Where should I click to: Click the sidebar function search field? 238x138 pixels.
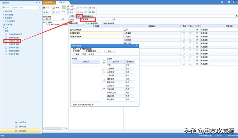tap(21, 7)
